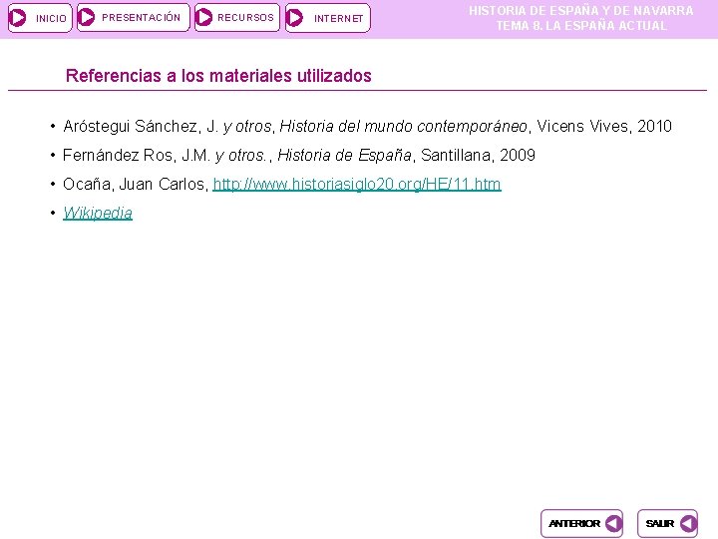Click the Fernández Ros reference line

[x=299, y=156]
